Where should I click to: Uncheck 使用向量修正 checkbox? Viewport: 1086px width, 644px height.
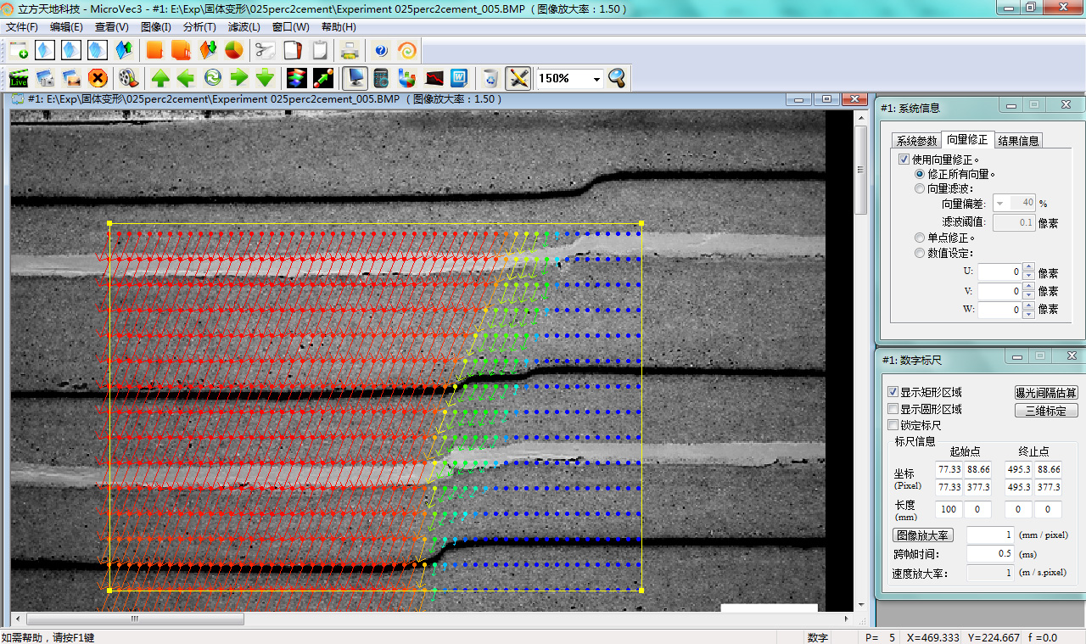904,160
